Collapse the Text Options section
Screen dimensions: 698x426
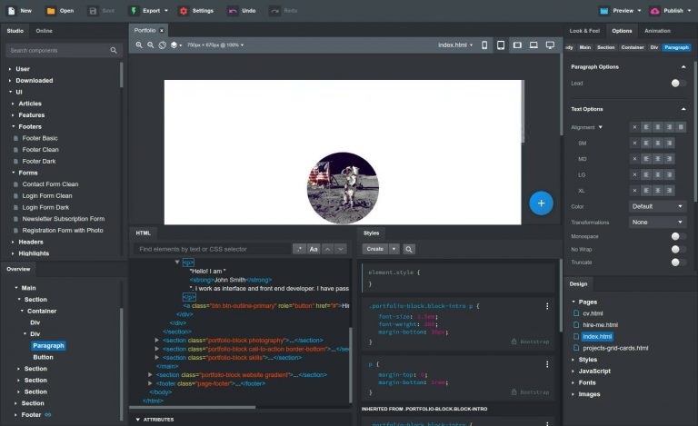[683, 109]
